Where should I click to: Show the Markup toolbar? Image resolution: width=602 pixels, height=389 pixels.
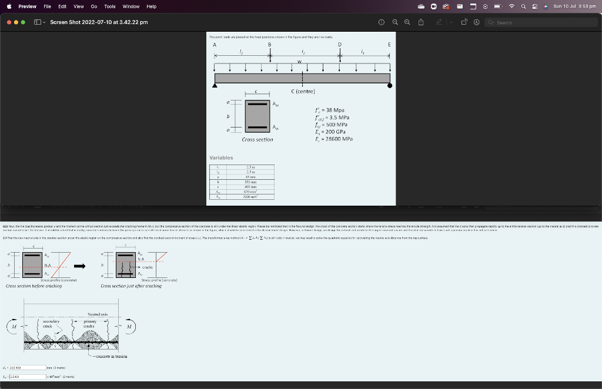(476, 22)
